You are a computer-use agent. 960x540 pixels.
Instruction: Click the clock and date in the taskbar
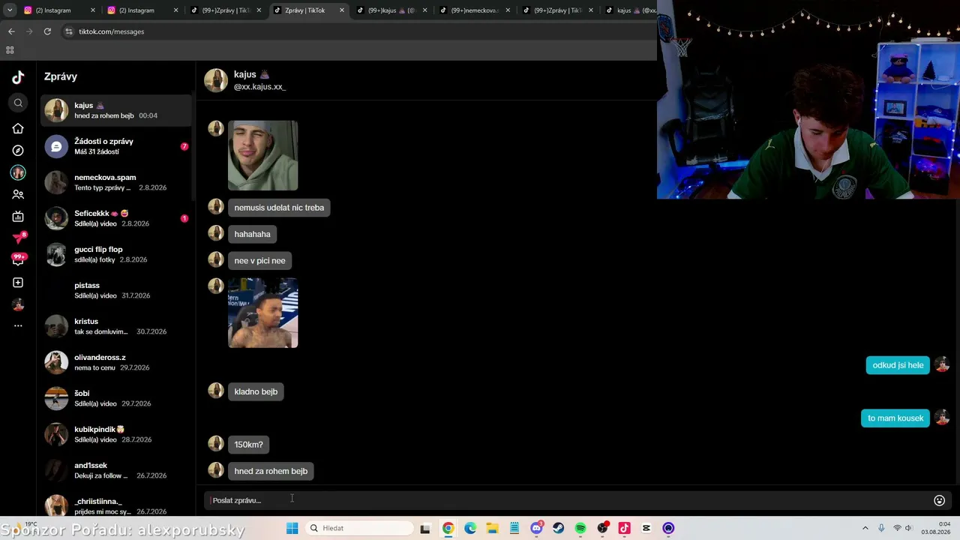click(x=936, y=528)
